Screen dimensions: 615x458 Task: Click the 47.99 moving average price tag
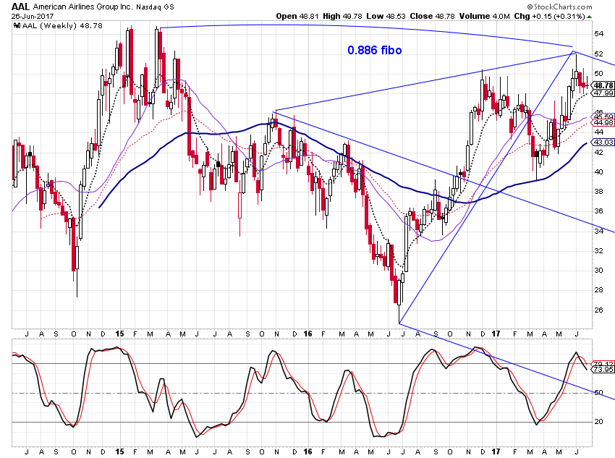603,93
